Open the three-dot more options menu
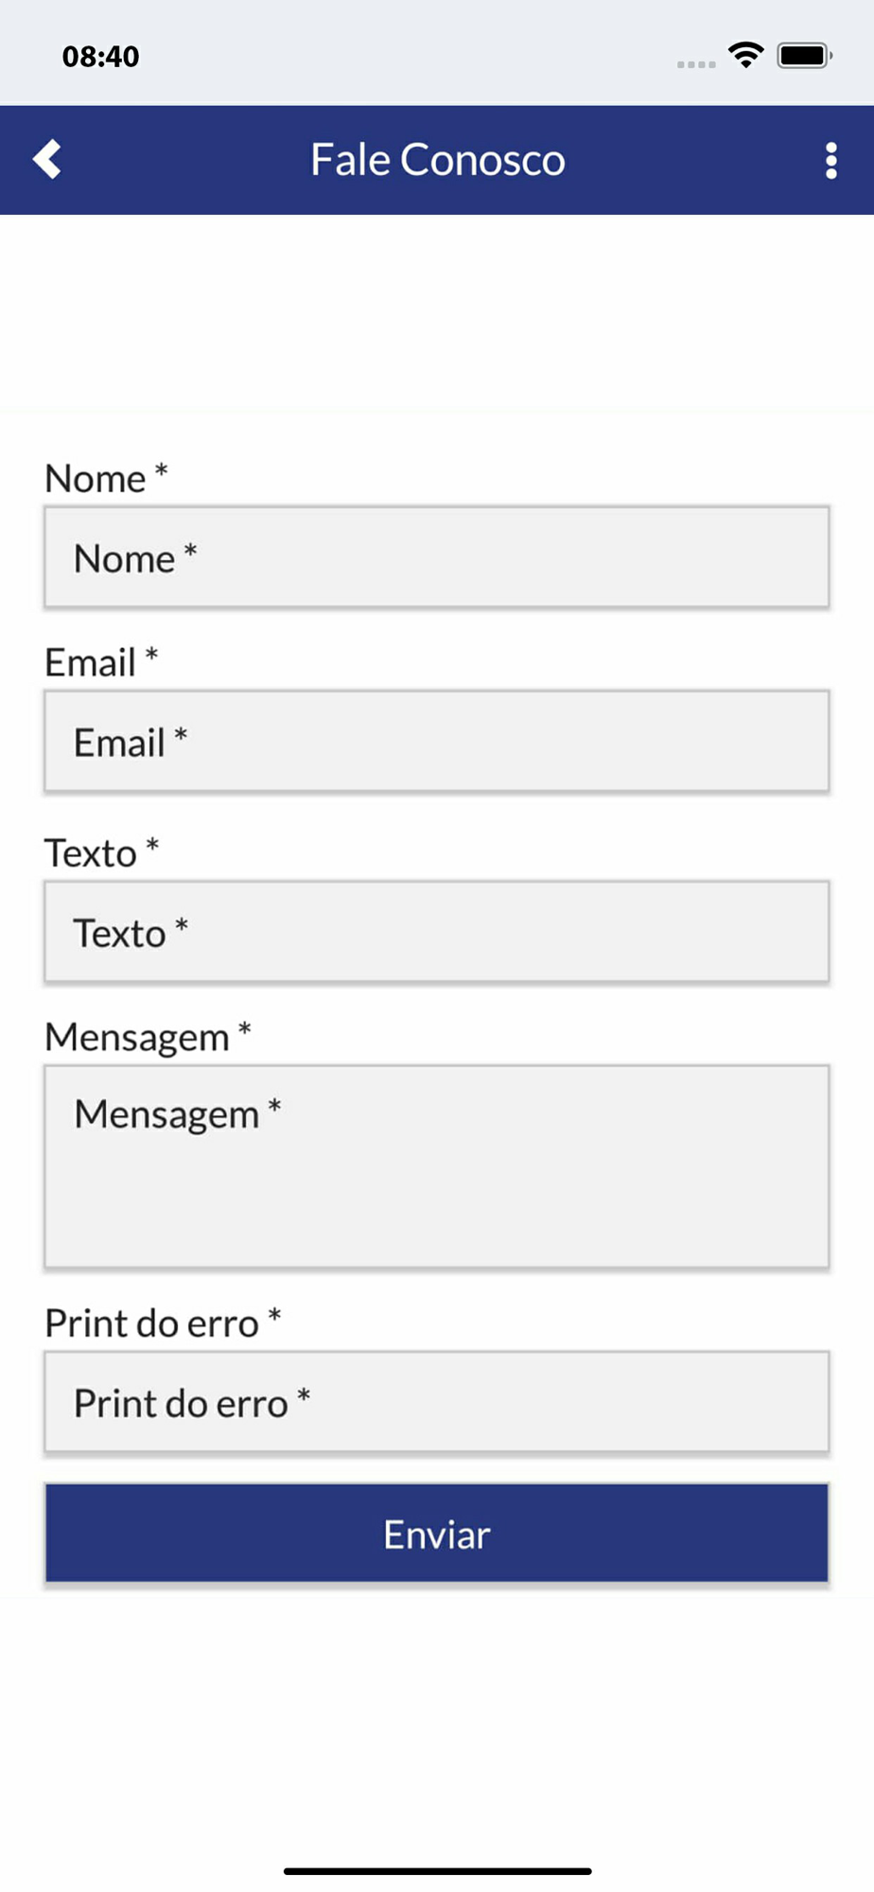The width and height of the screenshot is (874, 1892). pos(830,161)
